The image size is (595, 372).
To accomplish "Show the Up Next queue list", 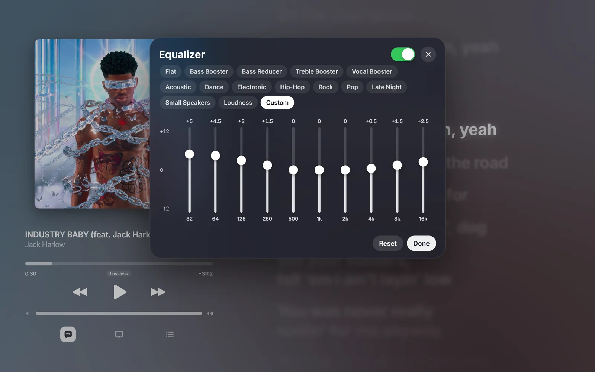I will (x=170, y=334).
